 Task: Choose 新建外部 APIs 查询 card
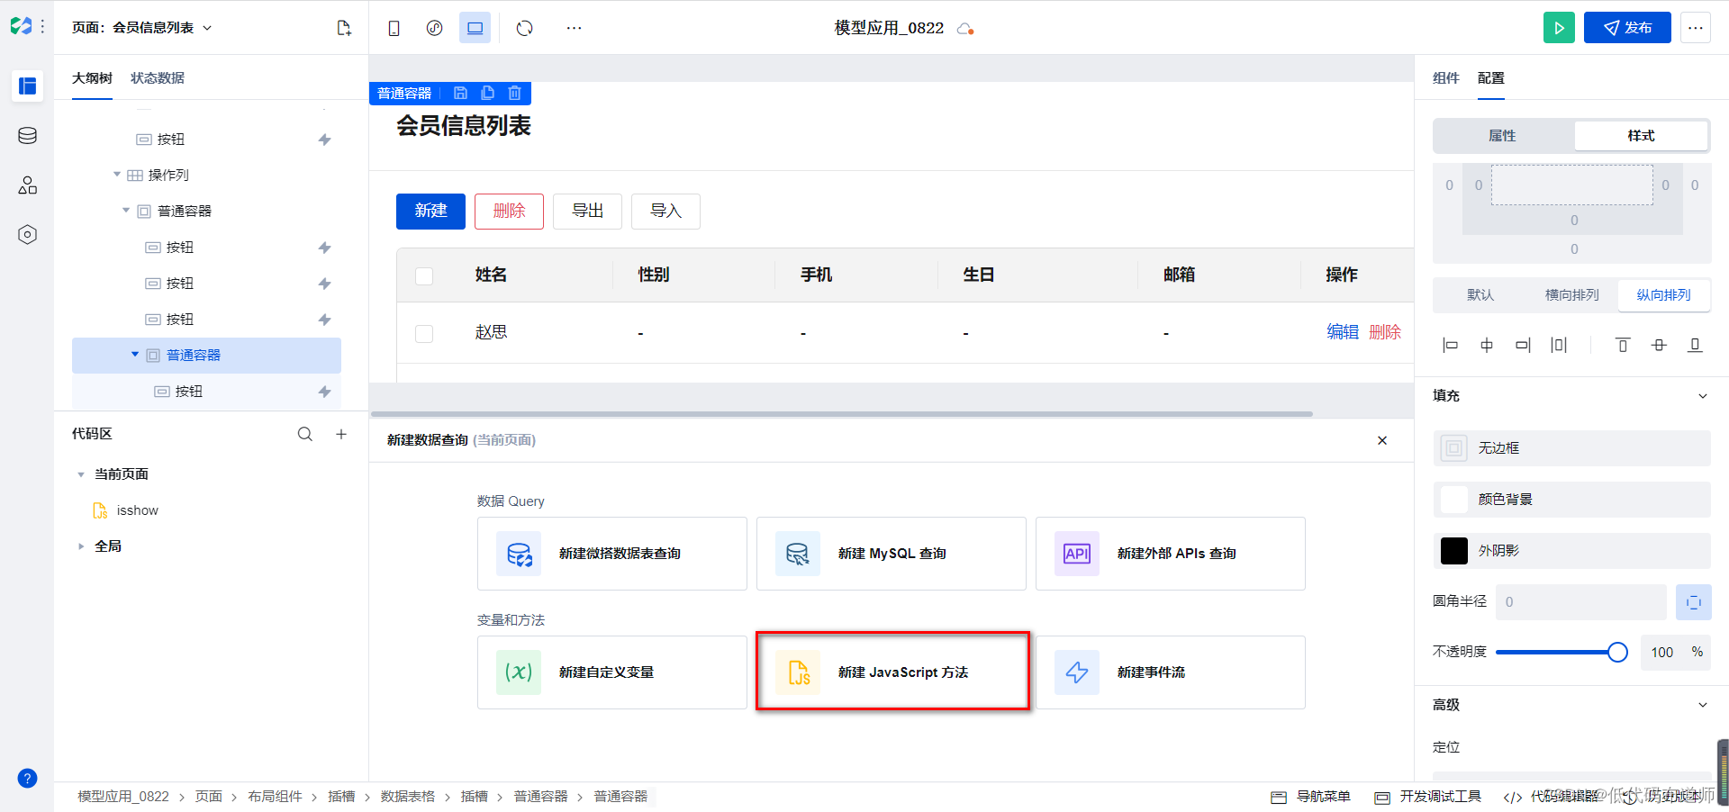pyautogui.click(x=1171, y=554)
